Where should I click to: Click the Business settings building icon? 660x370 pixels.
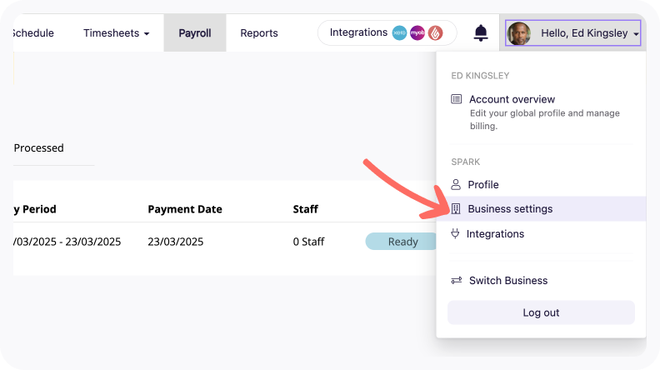456,209
